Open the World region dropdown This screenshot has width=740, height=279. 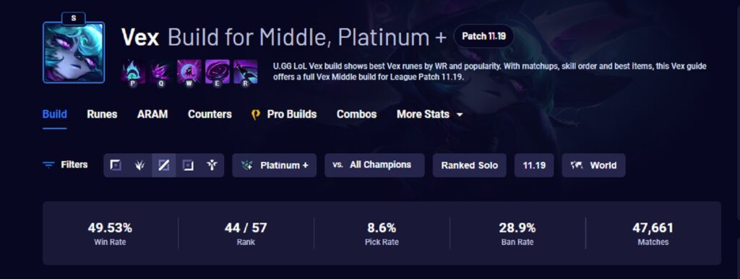(x=594, y=166)
